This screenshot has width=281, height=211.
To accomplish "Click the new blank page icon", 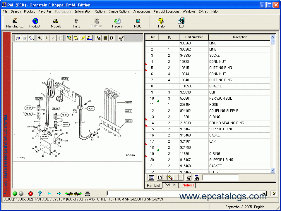I will tap(160, 177).
